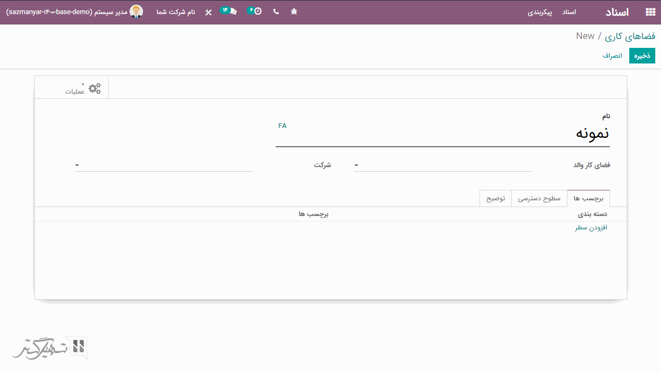Image resolution: width=661 pixels, height=373 pixels.
Task: Switch to the سطوح دسترسی tab
Action: pos(539,199)
